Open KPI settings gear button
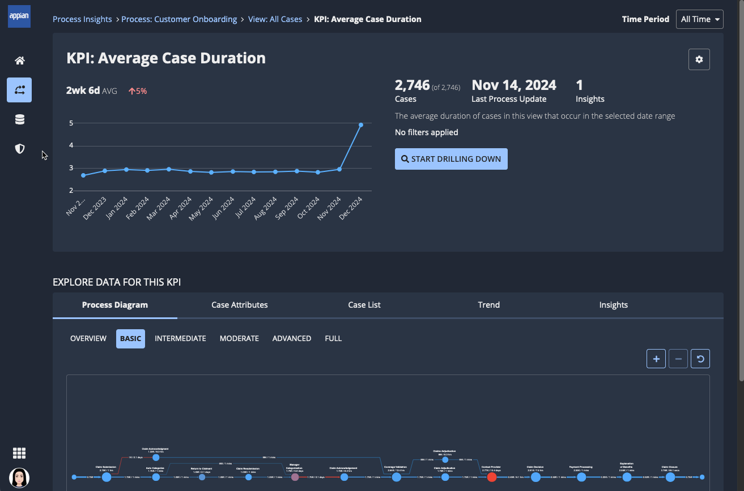This screenshot has height=491, width=744. click(x=699, y=59)
